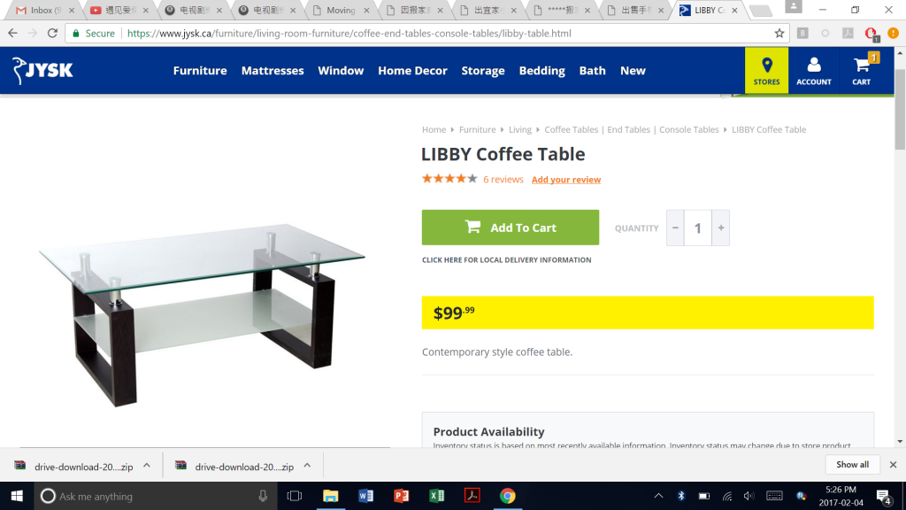The height and width of the screenshot is (510, 906).
Task: Click the Add To Cart button
Action: point(511,228)
